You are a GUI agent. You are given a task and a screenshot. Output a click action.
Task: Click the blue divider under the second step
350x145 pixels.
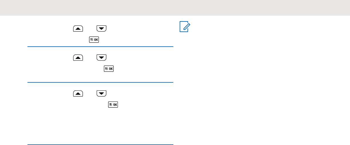[100, 82]
